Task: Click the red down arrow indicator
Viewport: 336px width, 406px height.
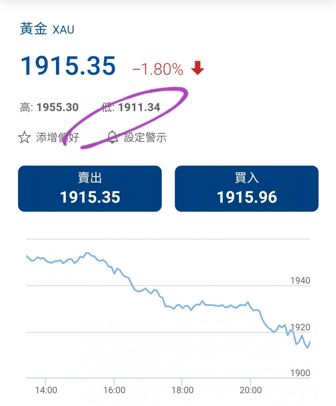Action: point(198,69)
